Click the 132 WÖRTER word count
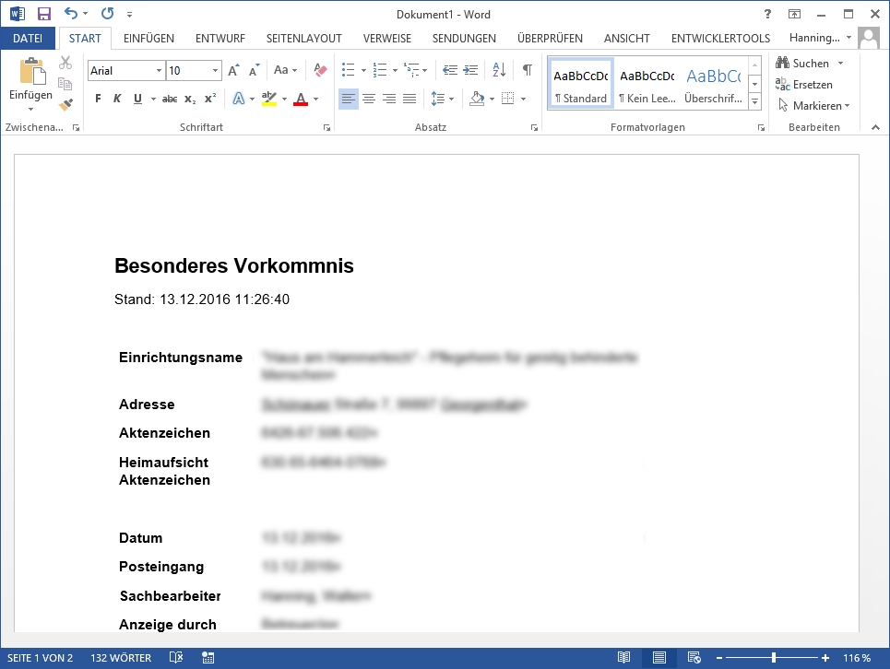The image size is (890, 669). (x=122, y=658)
